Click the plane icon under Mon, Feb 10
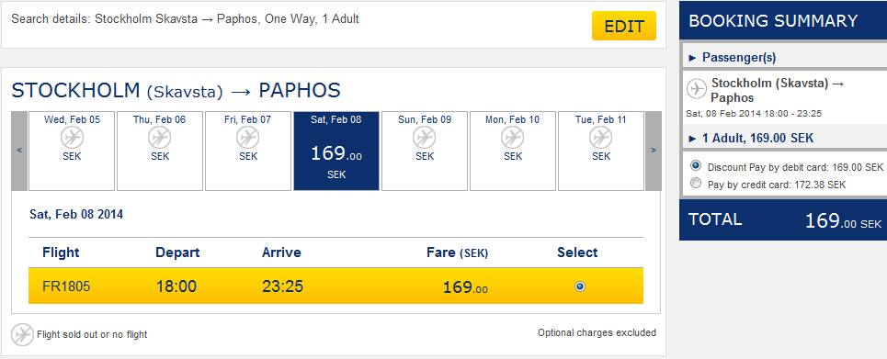Image resolution: width=887 pixels, height=359 pixels. click(x=513, y=138)
